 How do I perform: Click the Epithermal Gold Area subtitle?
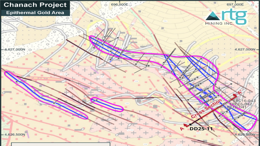pos(35,13)
